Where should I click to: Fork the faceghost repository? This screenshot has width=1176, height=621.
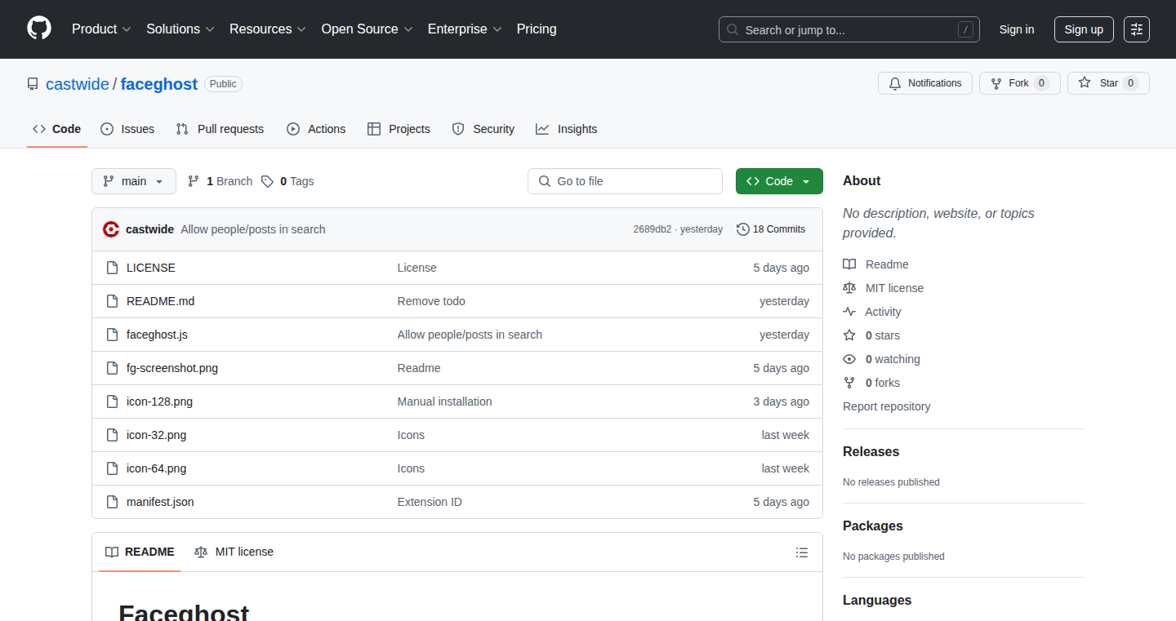(1019, 83)
